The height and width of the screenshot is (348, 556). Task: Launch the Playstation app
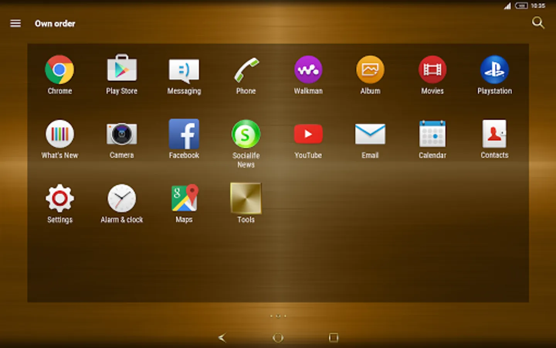click(x=495, y=70)
